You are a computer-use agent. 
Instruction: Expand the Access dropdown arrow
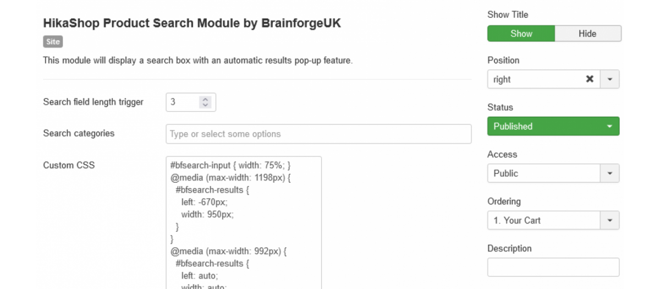pyautogui.click(x=609, y=173)
